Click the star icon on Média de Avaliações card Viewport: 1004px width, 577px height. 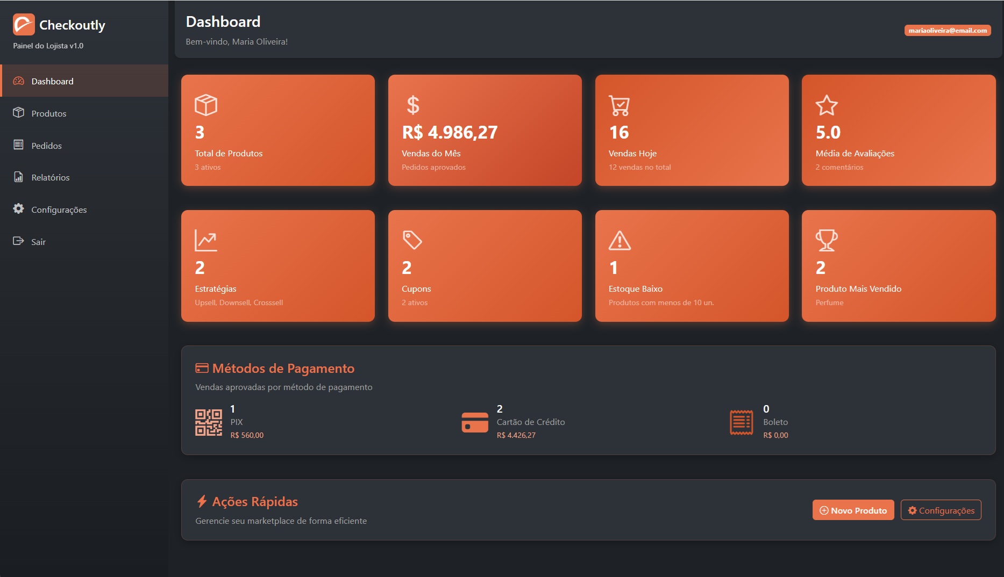coord(826,105)
